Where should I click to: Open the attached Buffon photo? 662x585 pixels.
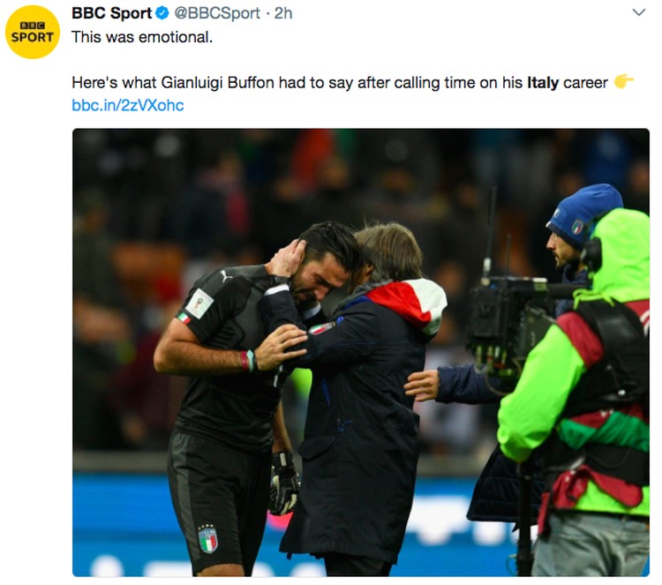361,352
